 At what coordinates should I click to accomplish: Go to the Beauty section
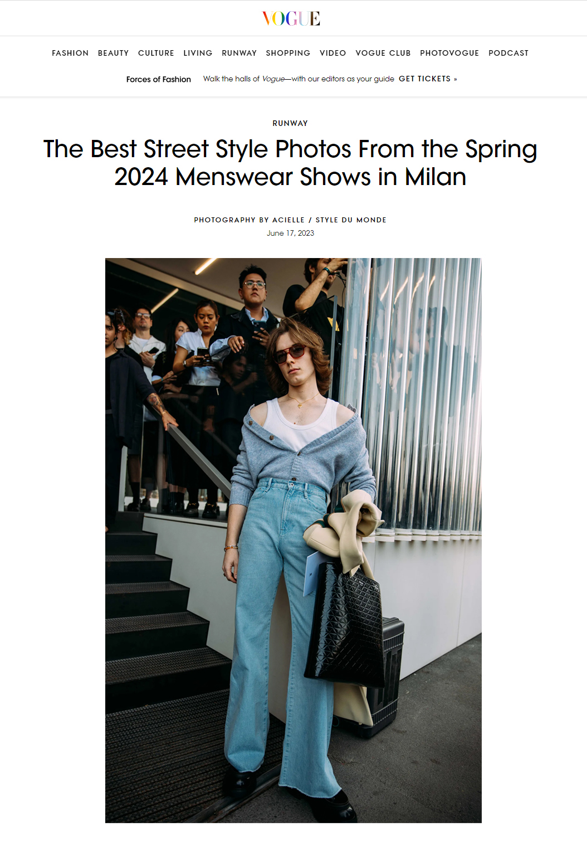coord(113,53)
